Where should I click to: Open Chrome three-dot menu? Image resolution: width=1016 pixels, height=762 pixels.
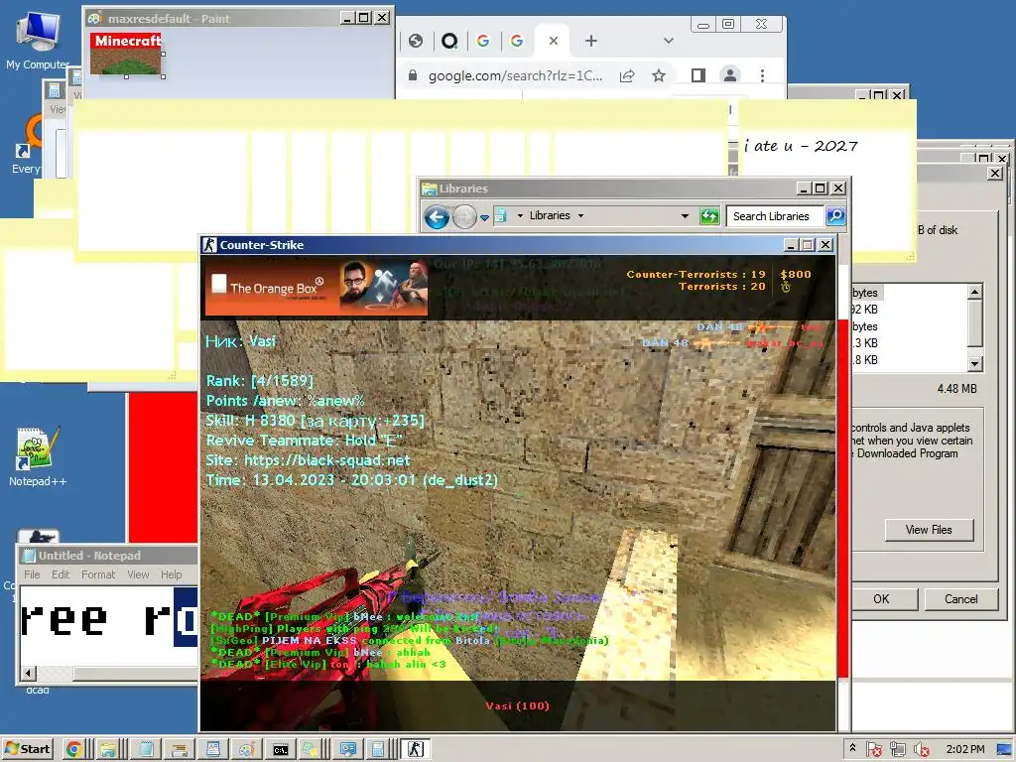tap(763, 75)
